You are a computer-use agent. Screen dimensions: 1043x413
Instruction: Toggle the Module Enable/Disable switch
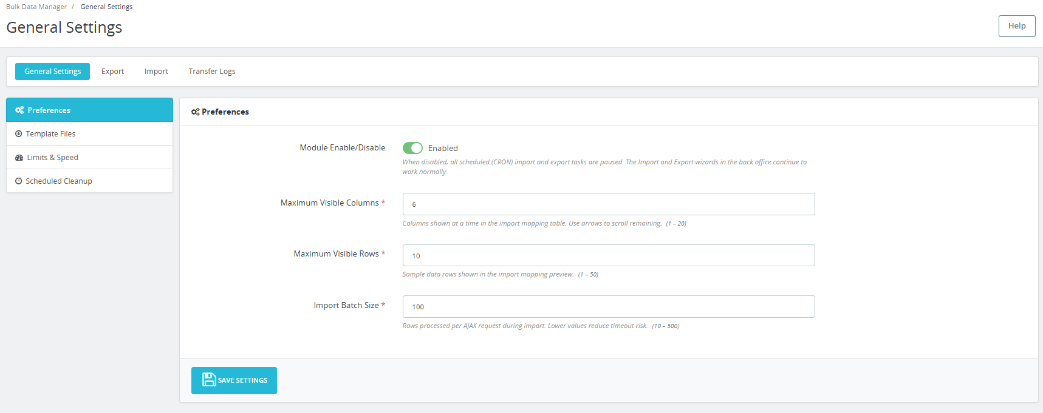pyautogui.click(x=412, y=148)
